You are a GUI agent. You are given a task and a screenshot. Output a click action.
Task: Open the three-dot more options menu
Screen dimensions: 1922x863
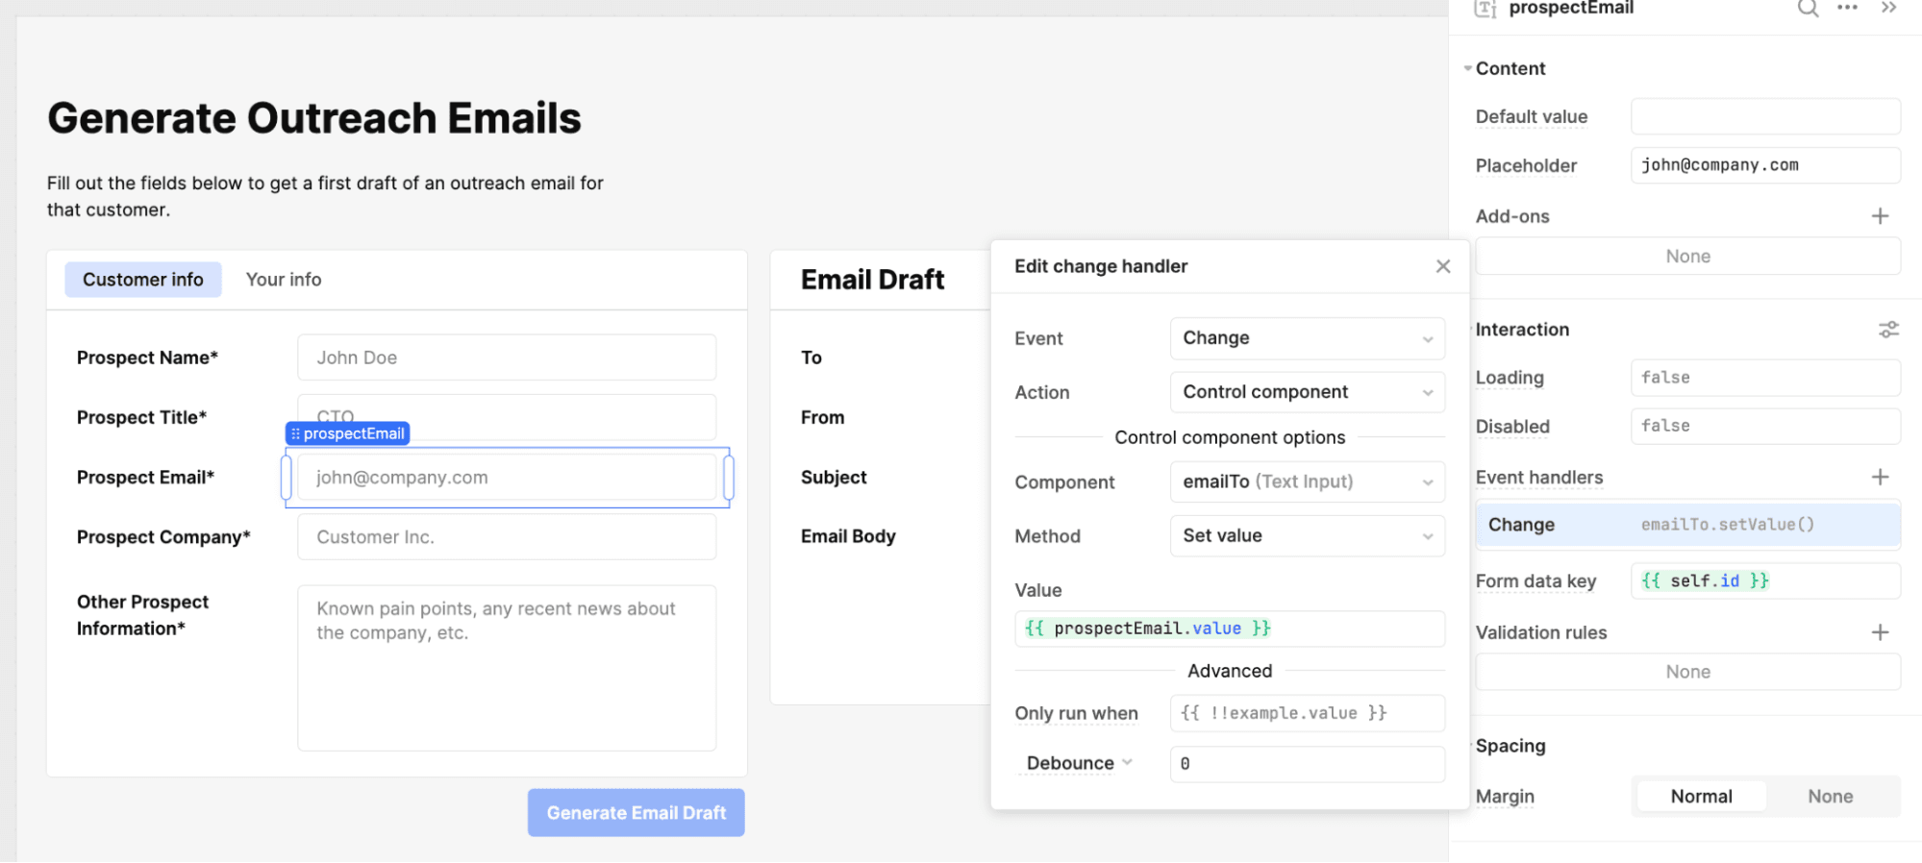coord(1847,8)
